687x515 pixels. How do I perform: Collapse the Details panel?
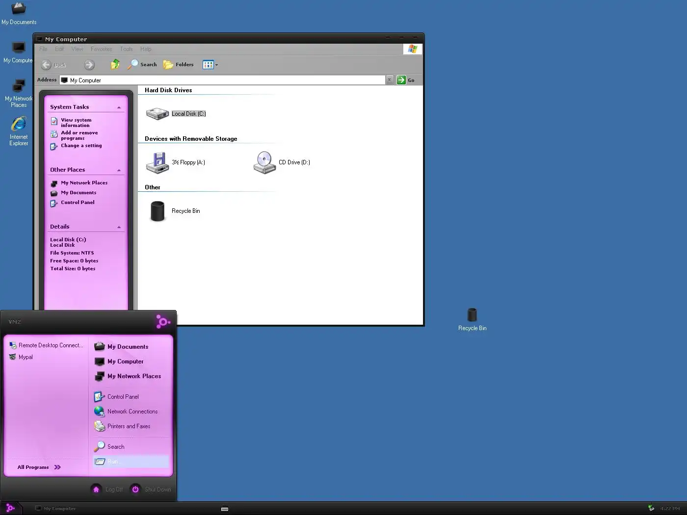[119, 227]
